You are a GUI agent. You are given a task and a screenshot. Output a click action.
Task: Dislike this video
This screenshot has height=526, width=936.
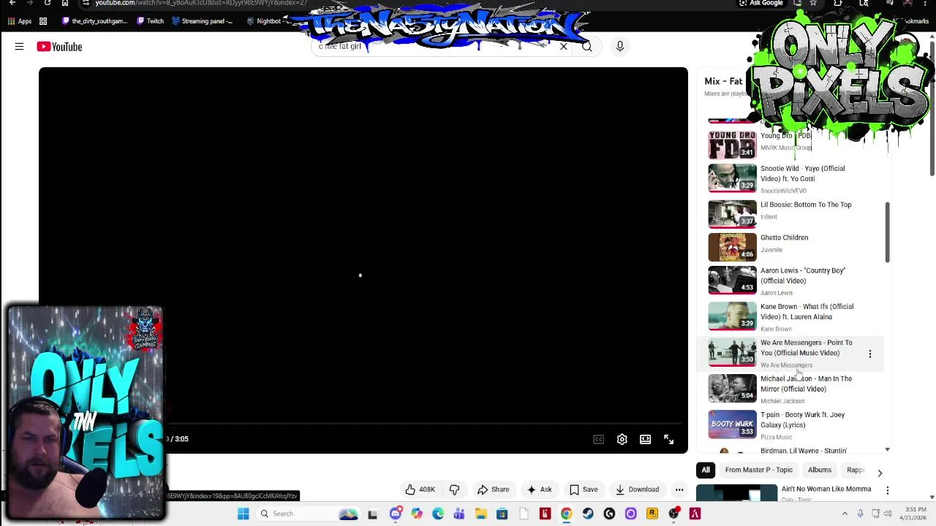click(454, 489)
